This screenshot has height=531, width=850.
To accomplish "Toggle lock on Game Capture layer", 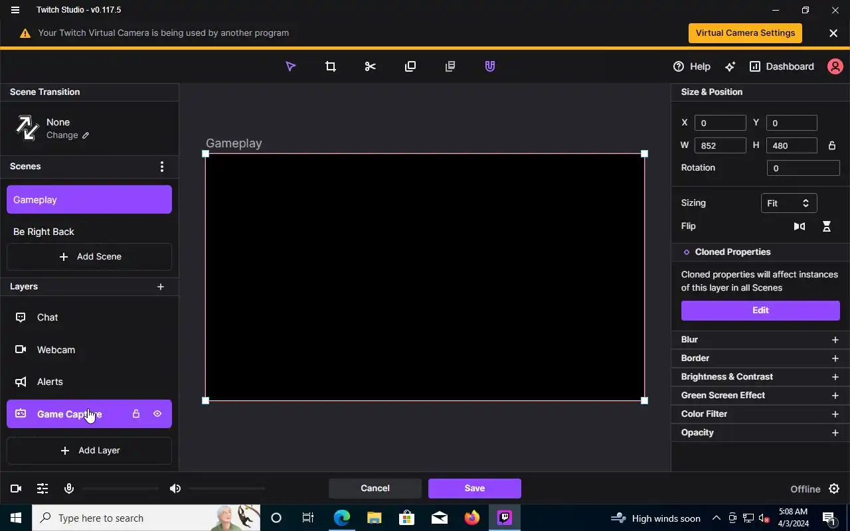I will [x=136, y=414].
